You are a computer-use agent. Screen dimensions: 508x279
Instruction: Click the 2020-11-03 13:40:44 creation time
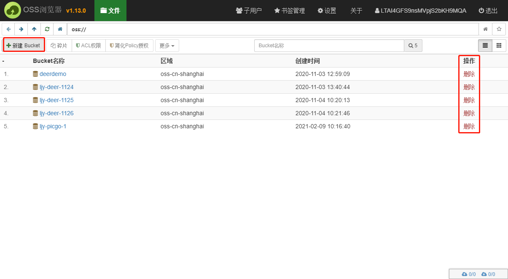click(323, 87)
